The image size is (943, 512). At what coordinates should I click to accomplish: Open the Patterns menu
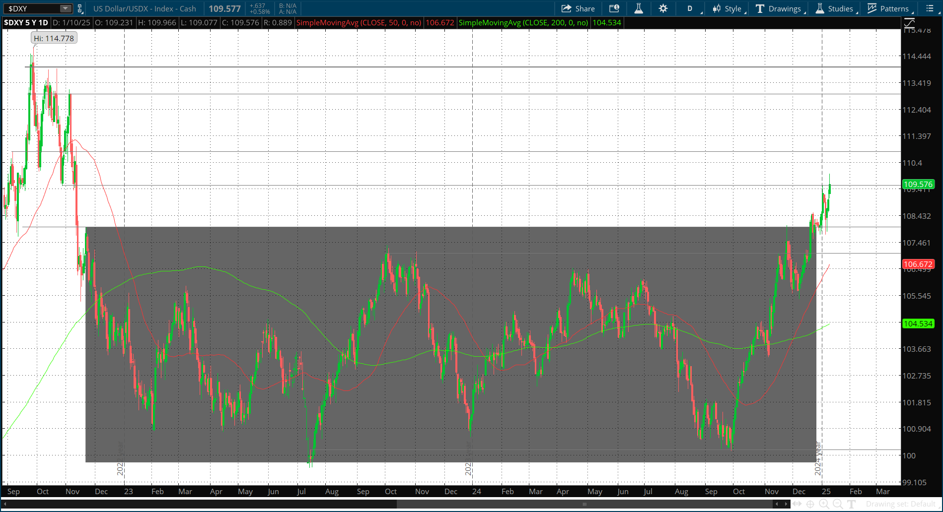(x=889, y=8)
